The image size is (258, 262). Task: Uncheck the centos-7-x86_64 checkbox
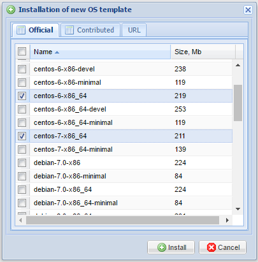point(22,136)
